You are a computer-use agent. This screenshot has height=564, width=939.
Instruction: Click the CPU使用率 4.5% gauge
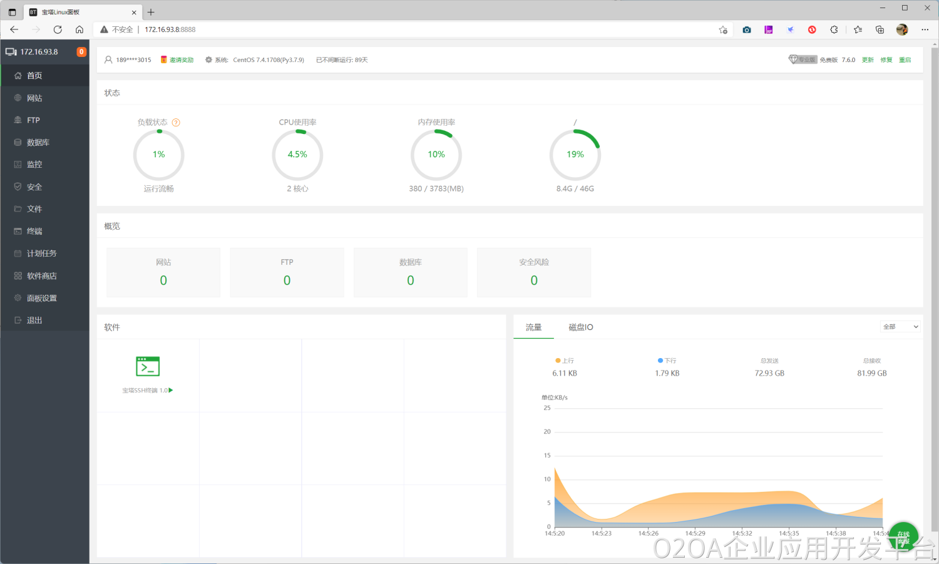(x=297, y=155)
